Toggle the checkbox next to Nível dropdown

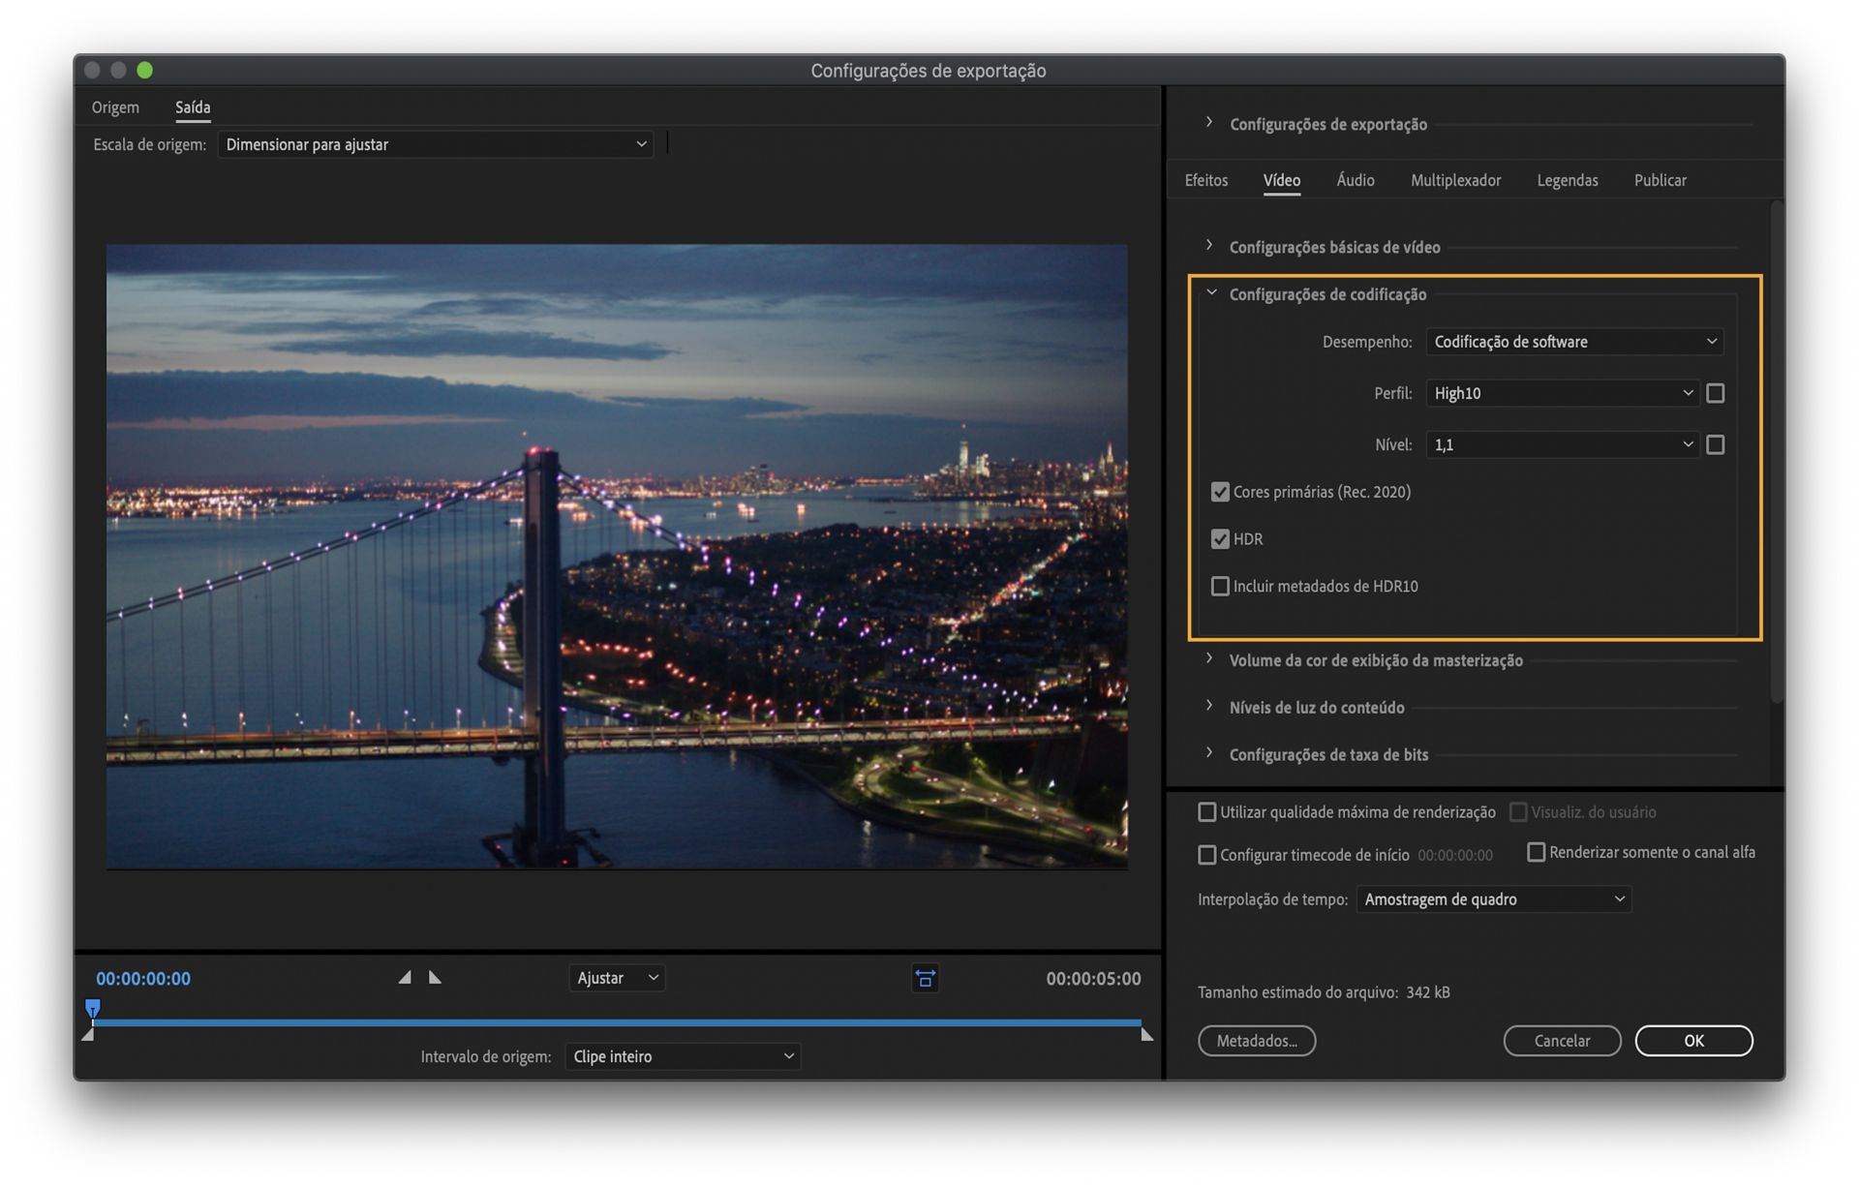(1715, 444)
